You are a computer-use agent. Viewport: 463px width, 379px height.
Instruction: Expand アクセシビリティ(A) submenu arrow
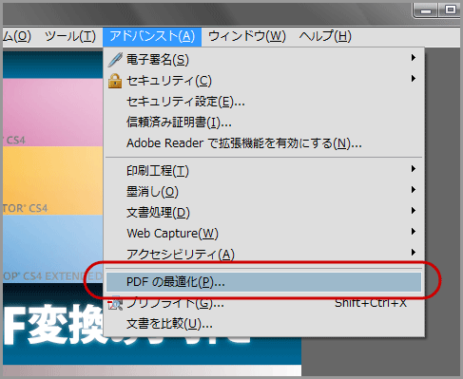(x=414, y=253)
